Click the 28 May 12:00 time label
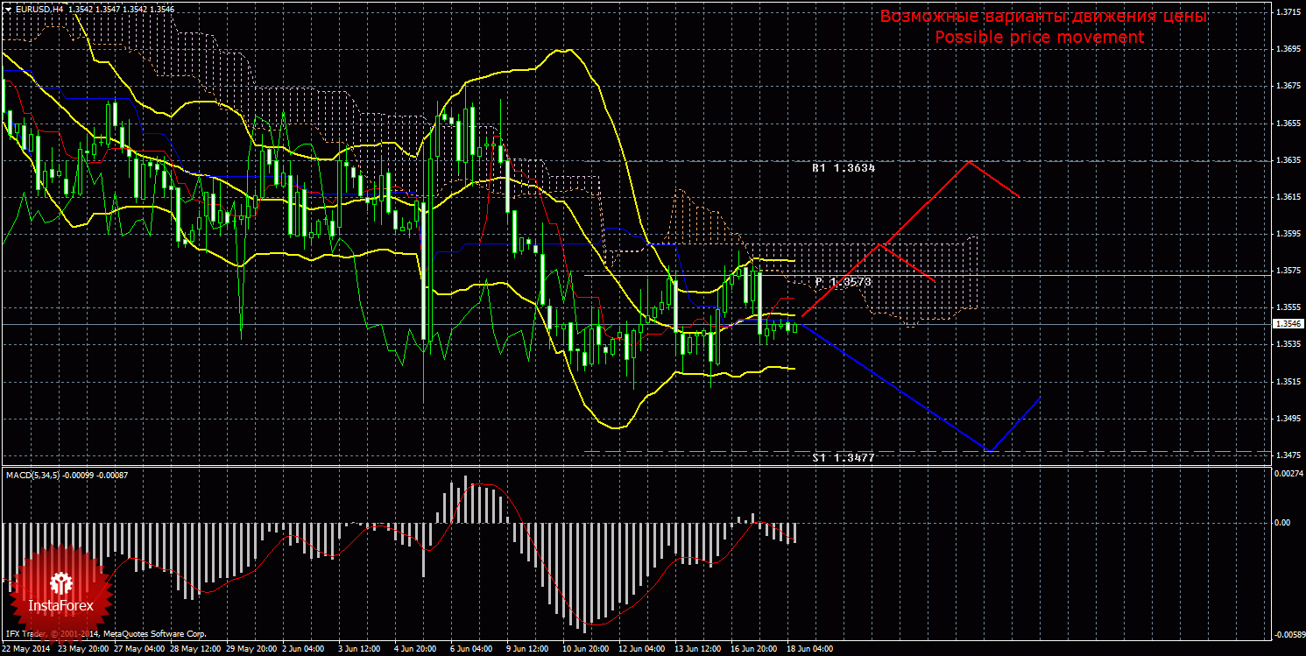The height and width of the screenshot is (656, 1306). point(196,650)
